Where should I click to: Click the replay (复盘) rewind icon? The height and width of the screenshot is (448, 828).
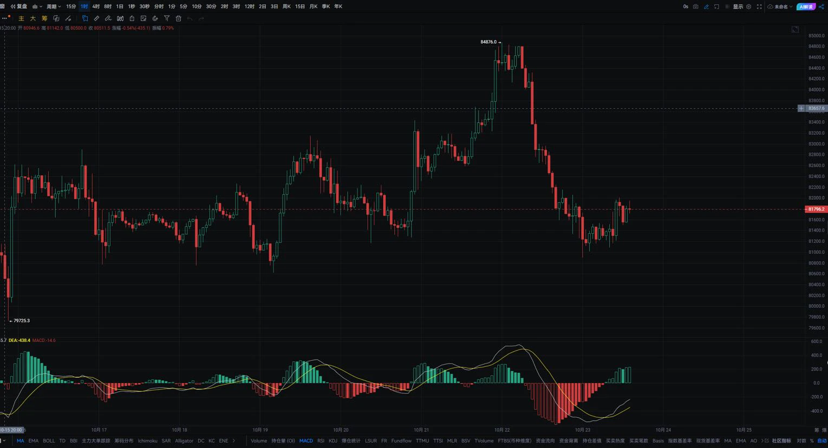[x=13, y=6]
